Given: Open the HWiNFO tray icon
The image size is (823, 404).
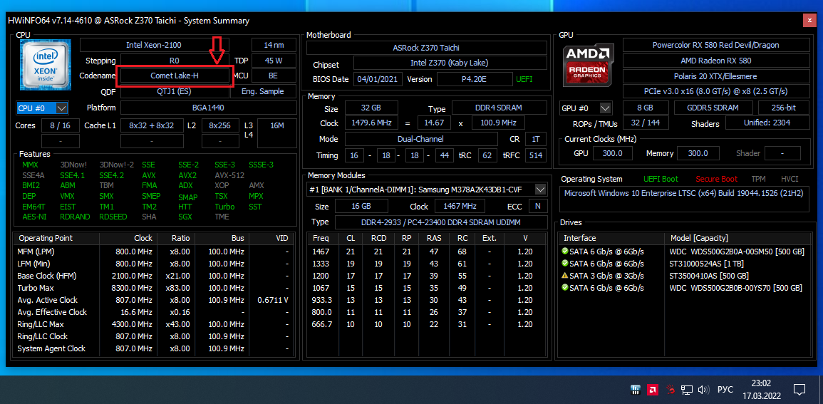Looking at the screenshot, I should pos(636,390).
